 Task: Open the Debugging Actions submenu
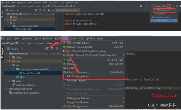94,98
